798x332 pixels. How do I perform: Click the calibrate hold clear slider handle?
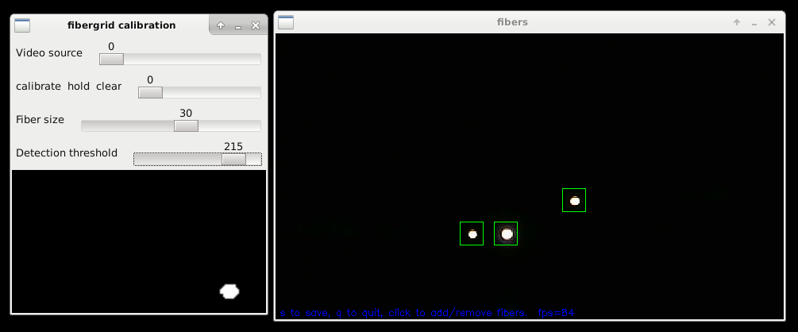pyautogui.click(x=150, y=92)
